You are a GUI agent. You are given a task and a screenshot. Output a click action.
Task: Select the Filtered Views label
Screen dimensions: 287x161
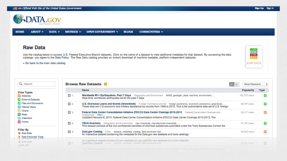[x=29, y=107]
